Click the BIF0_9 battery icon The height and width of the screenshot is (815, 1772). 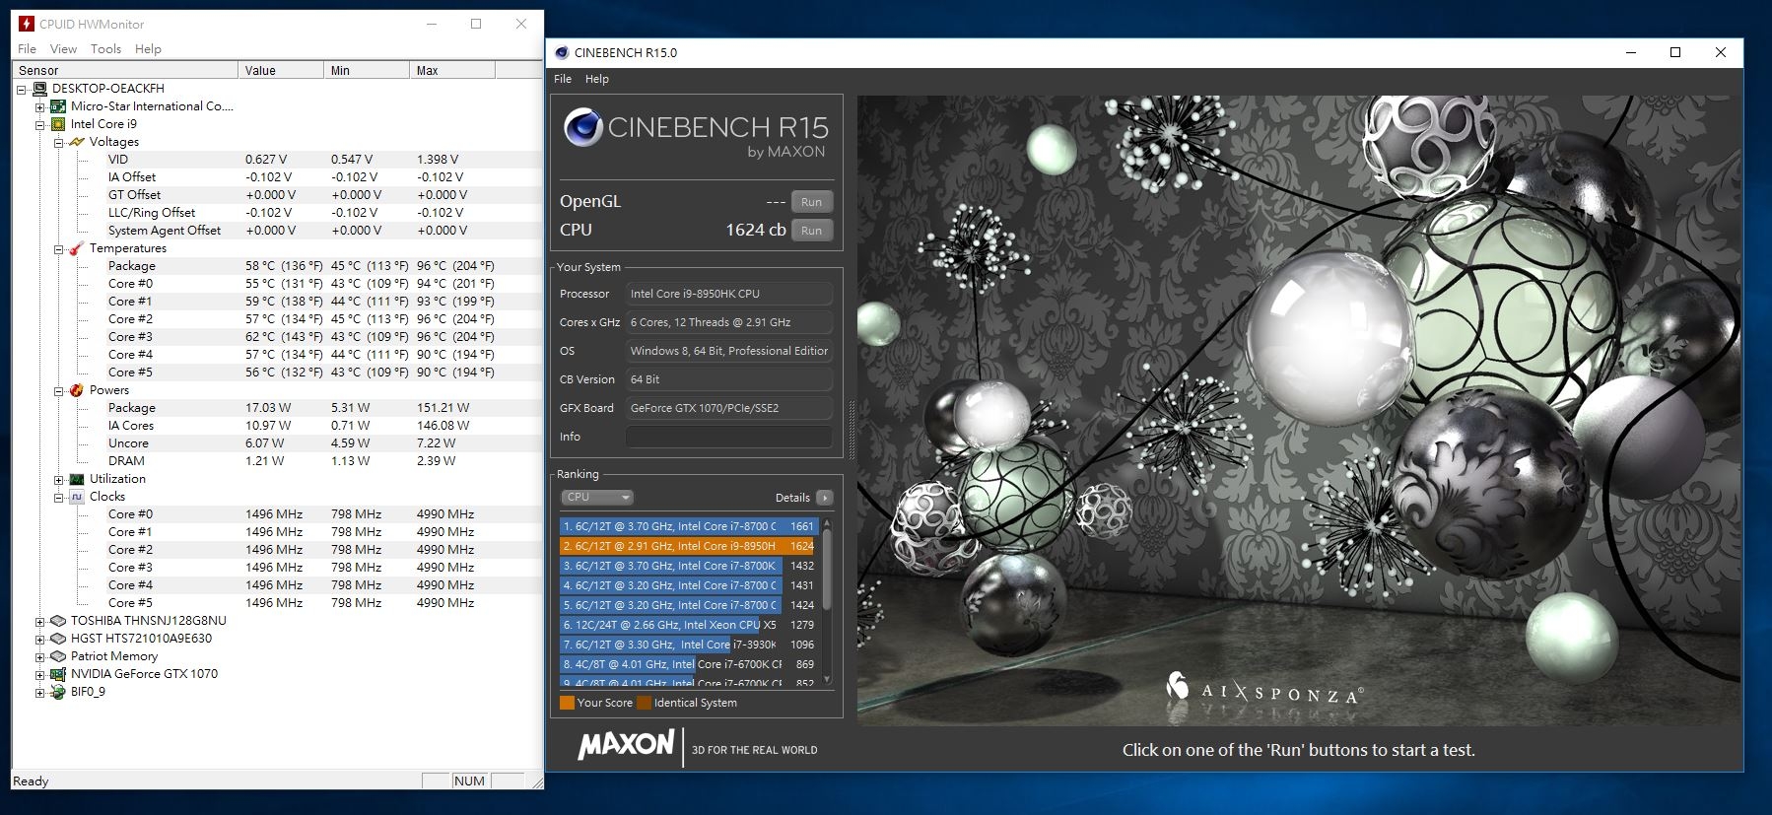point(58,692)
